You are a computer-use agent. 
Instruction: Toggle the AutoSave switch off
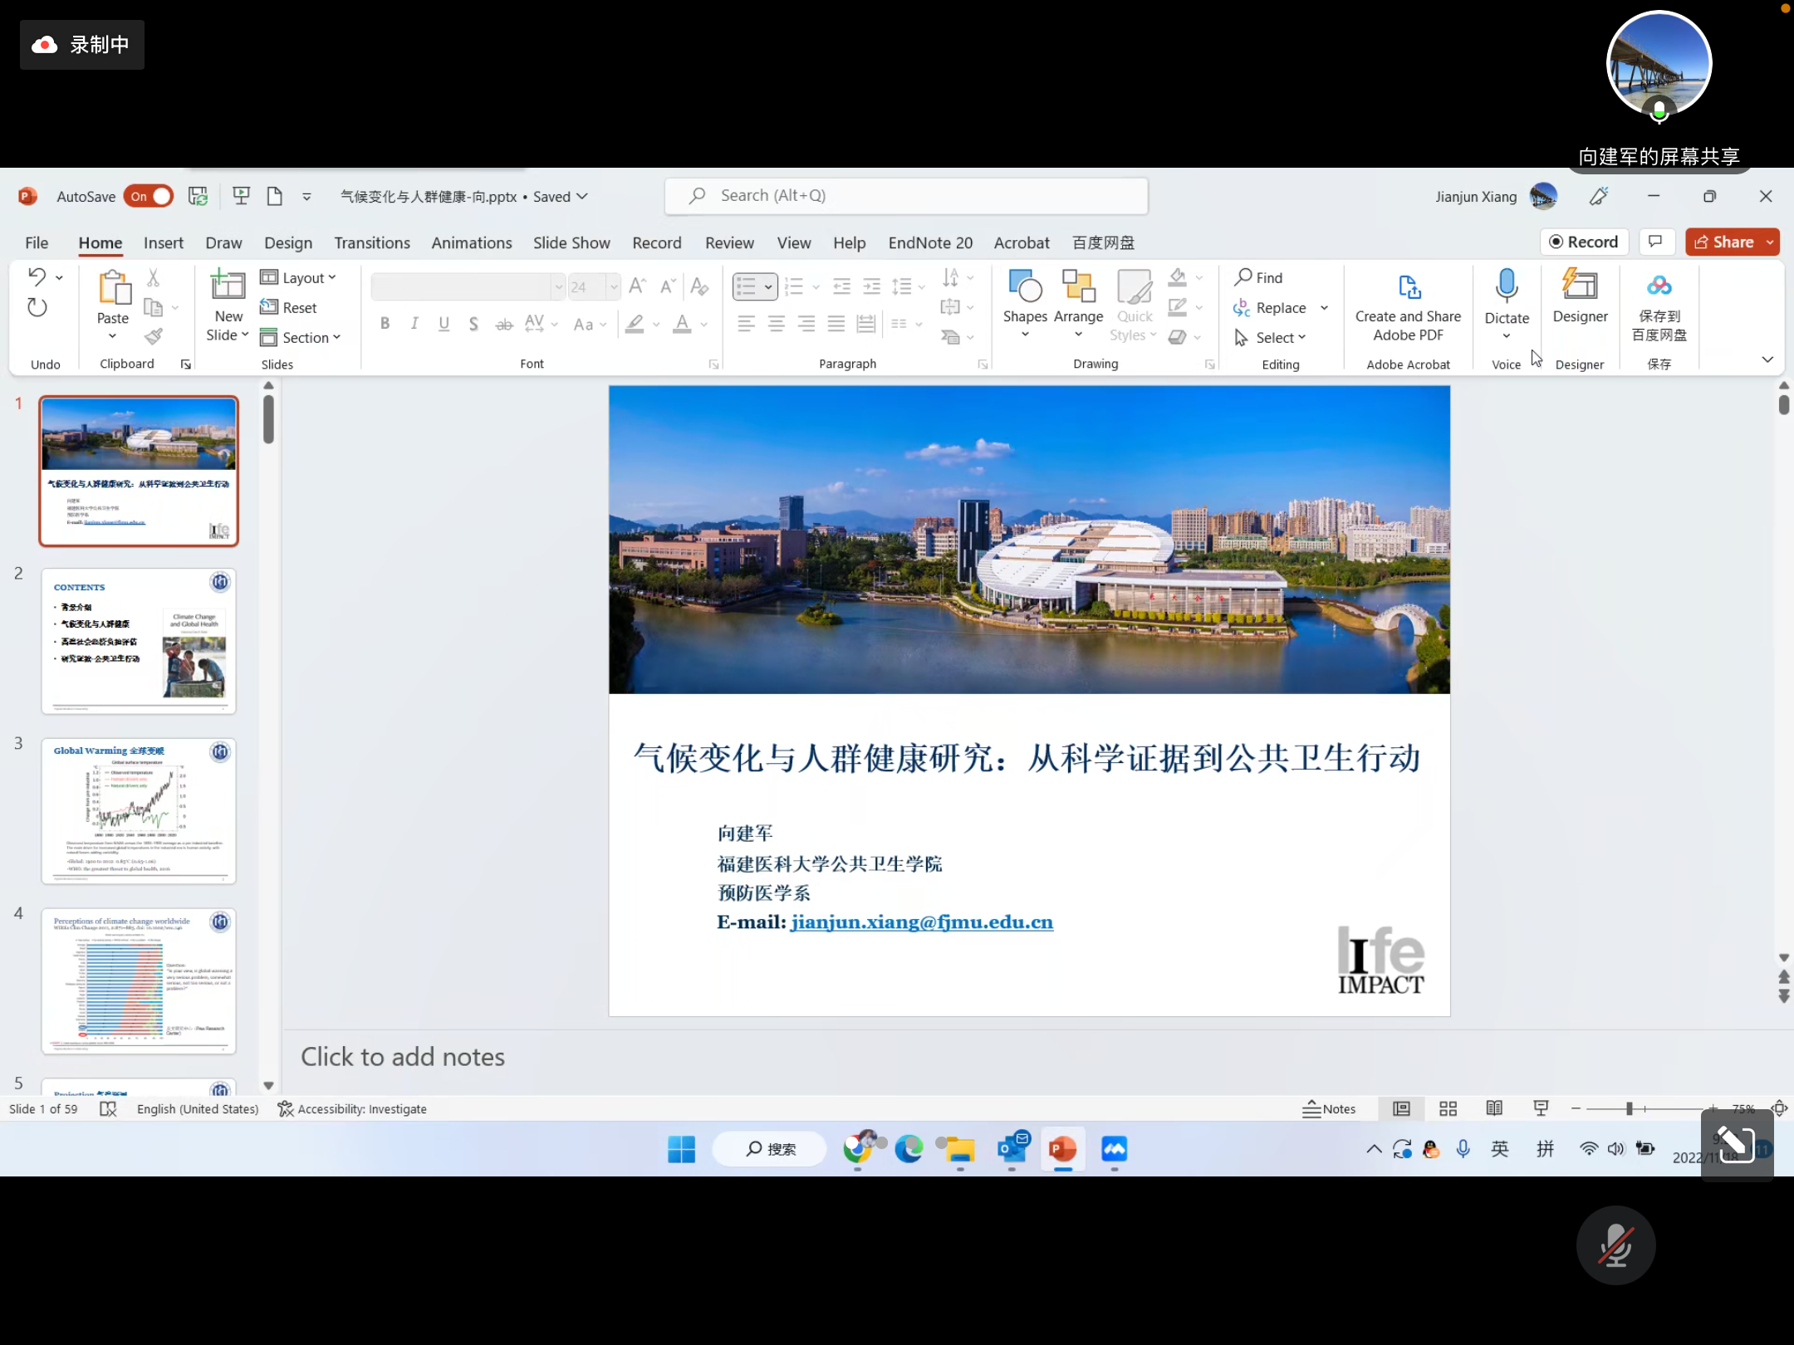[x=149, y=197]
